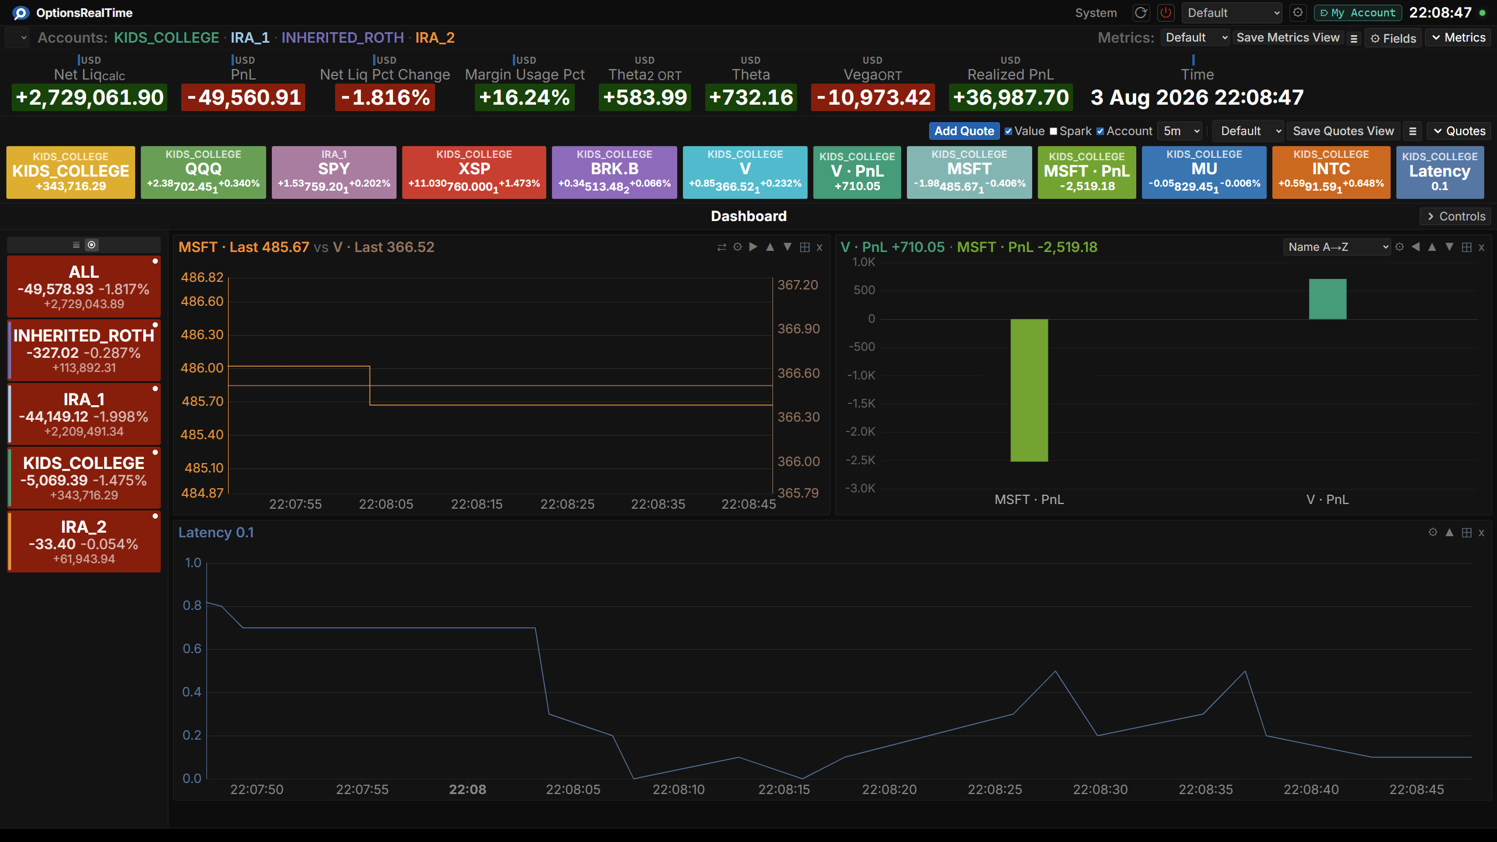Viewport: 1497px width, 842px height.
Task: Click Save Quotes View
Action: 1343,132
